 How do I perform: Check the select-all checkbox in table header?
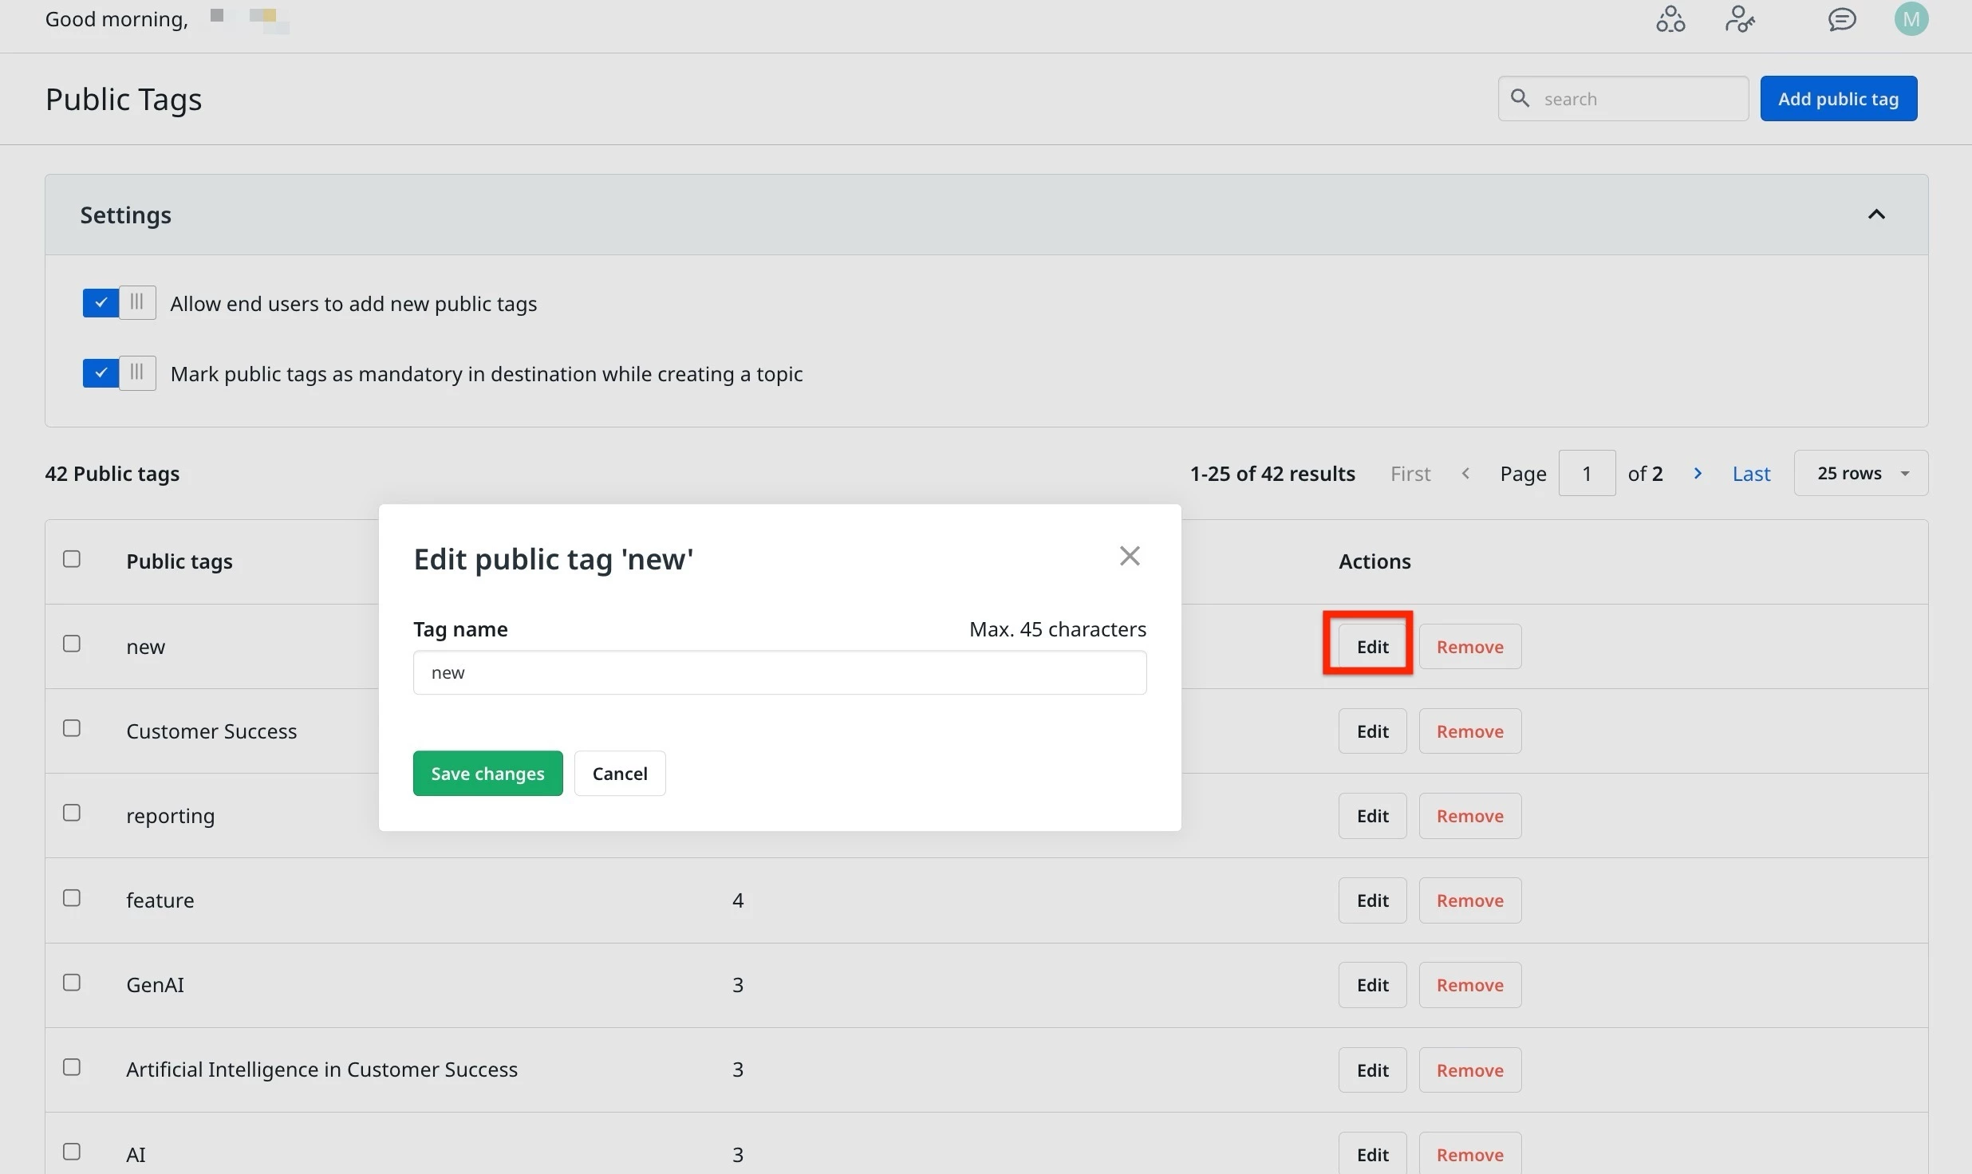click(x=72, y=559)
